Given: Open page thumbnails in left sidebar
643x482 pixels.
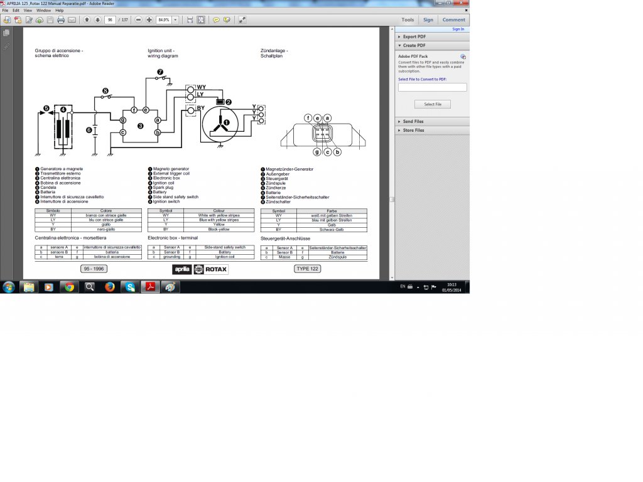Looking at the screenshot, I should pyautogui.click(x=6, y=33).
